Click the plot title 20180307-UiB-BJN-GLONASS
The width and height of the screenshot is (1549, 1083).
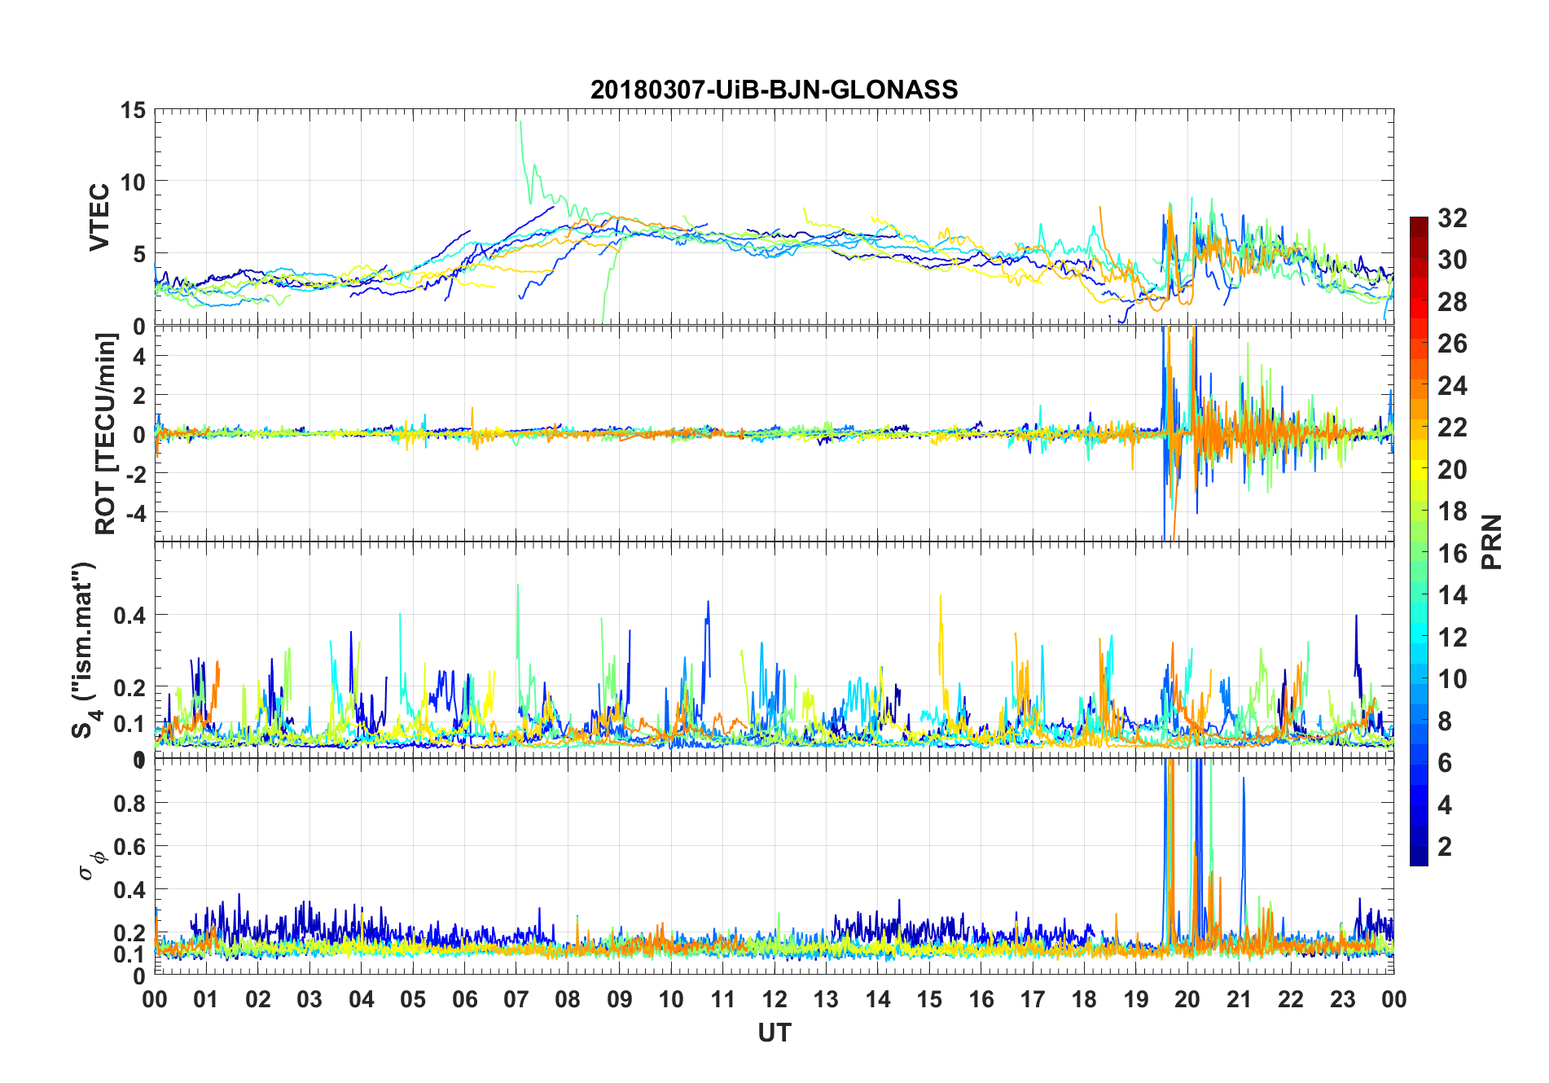pos(774,90)
